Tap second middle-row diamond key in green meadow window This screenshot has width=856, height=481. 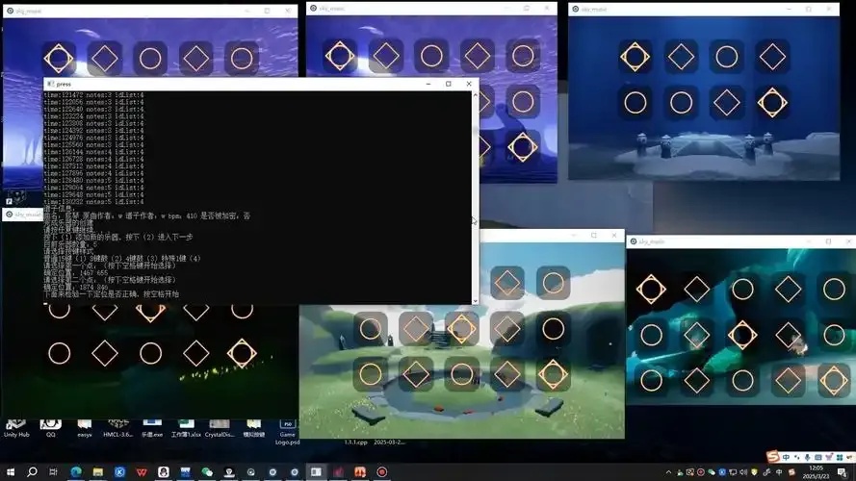[x=416, y=329]
